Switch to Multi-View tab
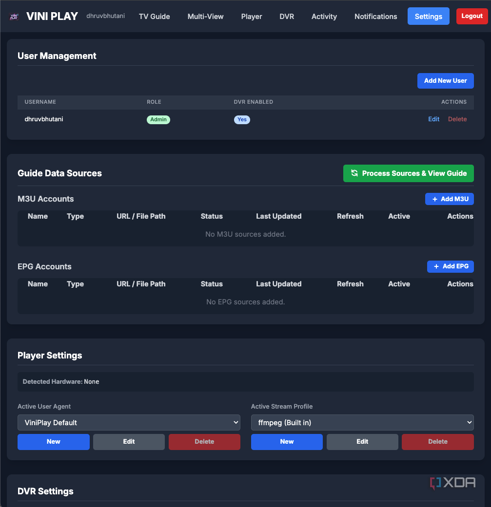This screenshot has height=507, width=491. (x=206, y=17)
